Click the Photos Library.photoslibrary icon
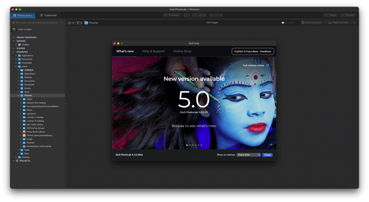369x202 pixels. (24, 135)
